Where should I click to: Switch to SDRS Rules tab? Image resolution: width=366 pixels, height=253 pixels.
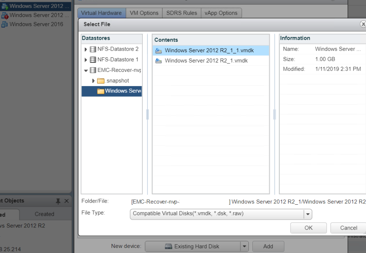click(x=182, y=13)
